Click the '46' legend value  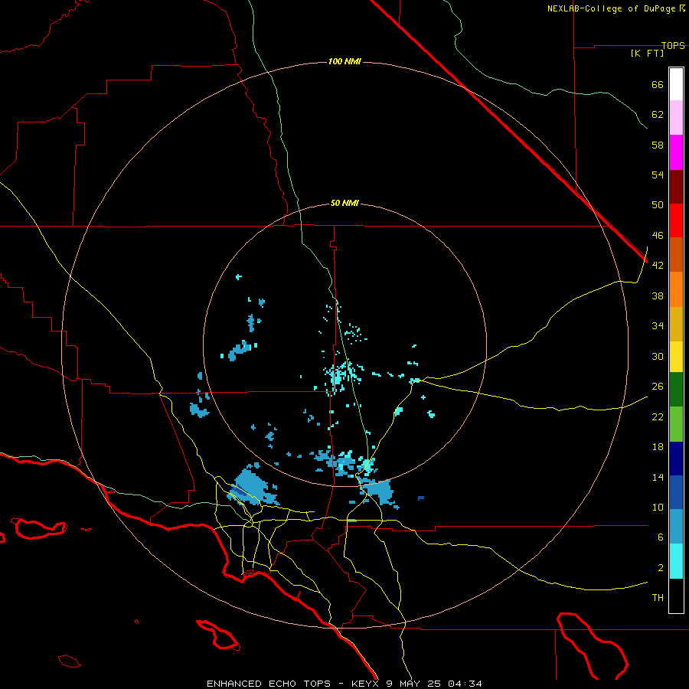point(658,236)
